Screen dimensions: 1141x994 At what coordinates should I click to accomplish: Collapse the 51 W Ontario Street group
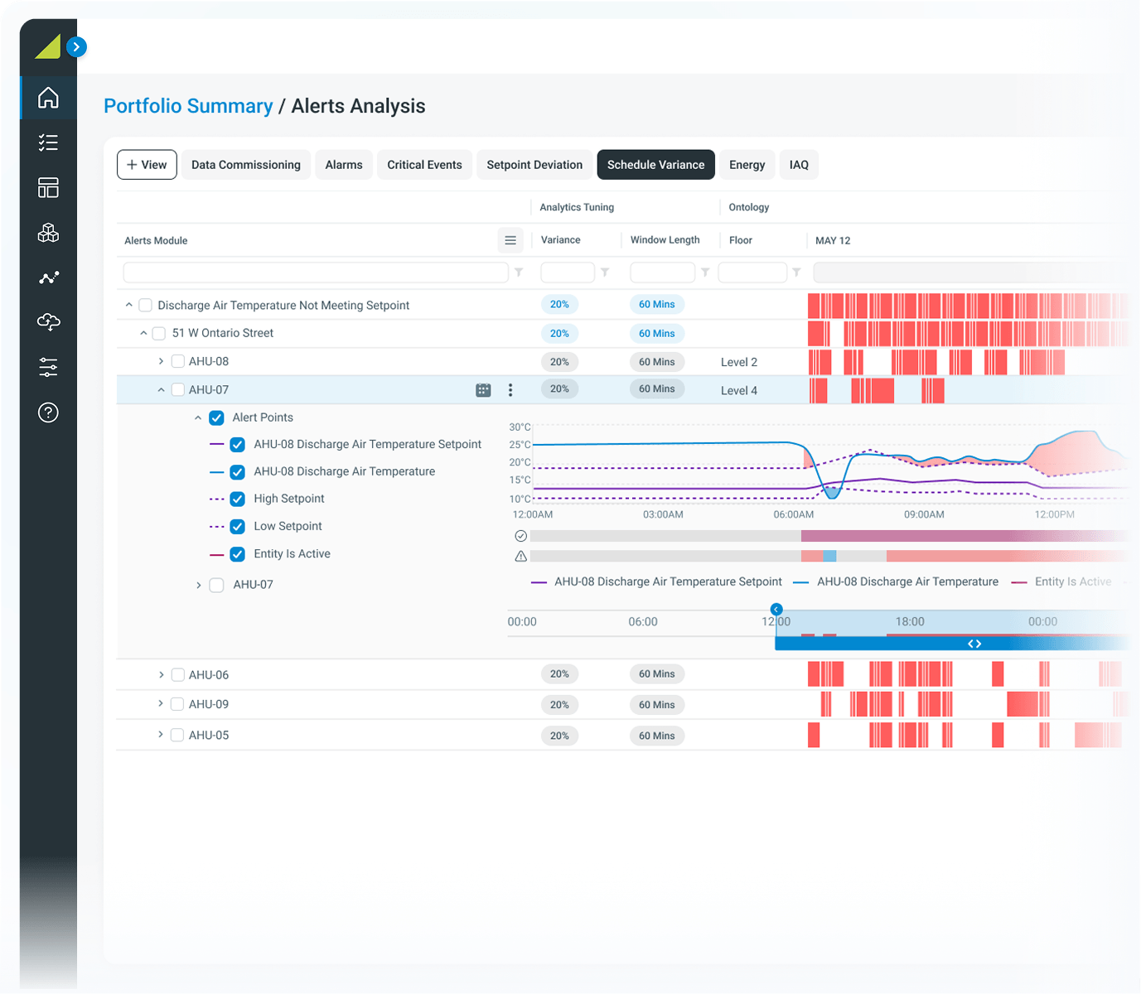[143, 333]
